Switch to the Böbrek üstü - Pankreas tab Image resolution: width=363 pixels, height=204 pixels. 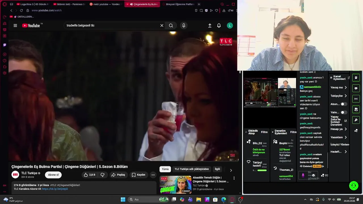tap(69, 4)
